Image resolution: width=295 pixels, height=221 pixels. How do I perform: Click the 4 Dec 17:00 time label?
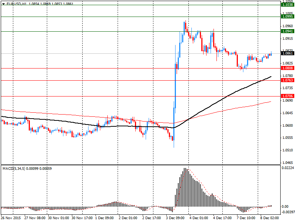tap(223, 218)
